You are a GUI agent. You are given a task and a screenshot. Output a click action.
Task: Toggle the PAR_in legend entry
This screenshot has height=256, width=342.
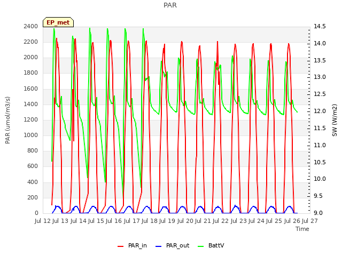pyautogui.click(x=132, y=245)
